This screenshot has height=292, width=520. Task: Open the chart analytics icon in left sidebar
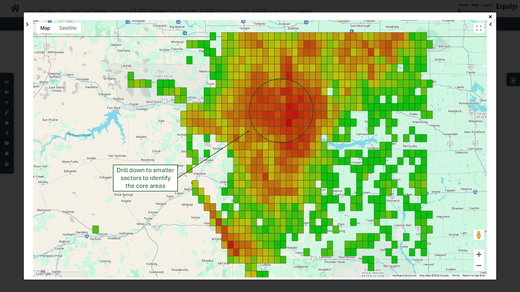coord(7,82)
